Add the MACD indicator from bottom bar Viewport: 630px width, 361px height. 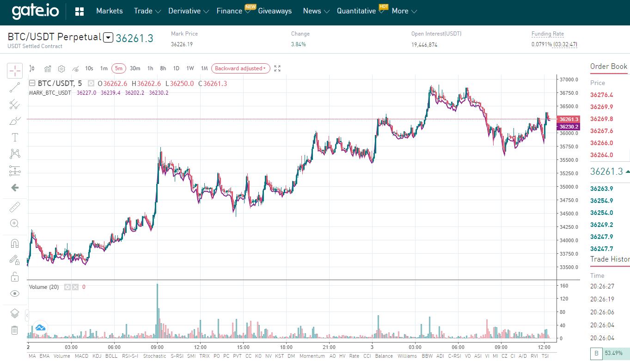click(x=81, y=356)
